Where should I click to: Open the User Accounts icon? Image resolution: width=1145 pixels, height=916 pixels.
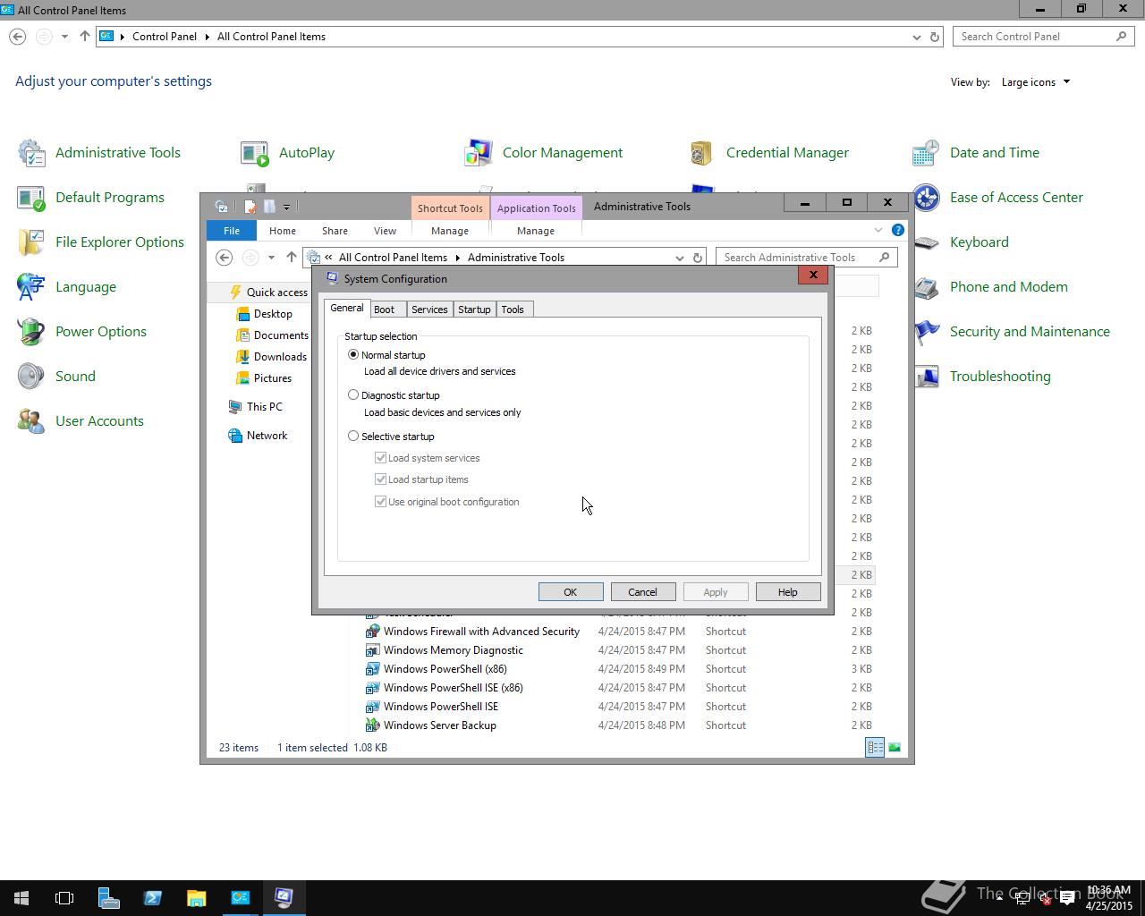click(31, 421)
